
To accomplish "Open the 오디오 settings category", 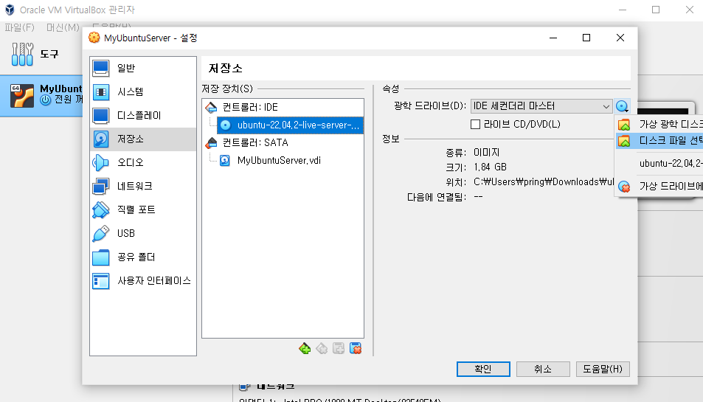I will pos(142,163).
